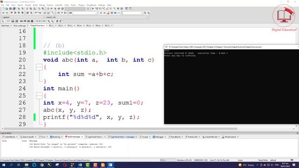
Task: Run the program with the green arrow
Action: click(51, 8)
